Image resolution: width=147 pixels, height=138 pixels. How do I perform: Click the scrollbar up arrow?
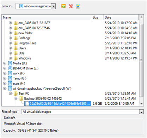pyautogui.click(x=141, y=17)
